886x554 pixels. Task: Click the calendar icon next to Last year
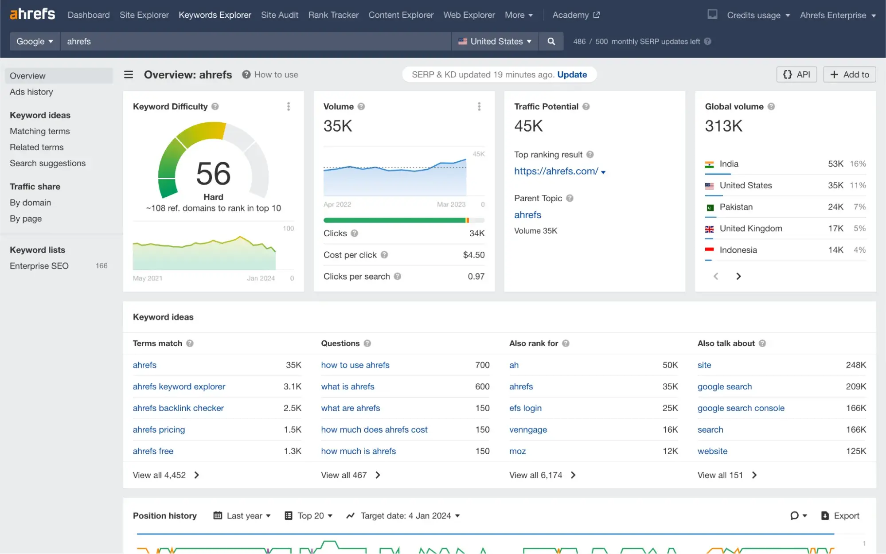(x=218, y=515)
